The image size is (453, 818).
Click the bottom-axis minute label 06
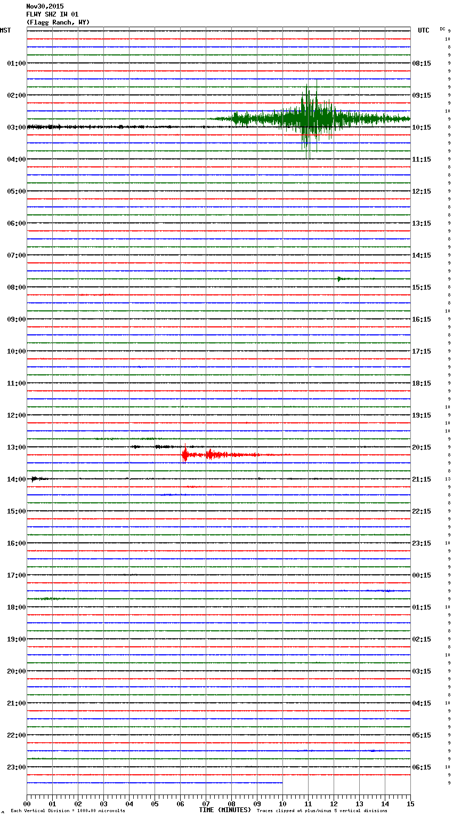[180, 804]
